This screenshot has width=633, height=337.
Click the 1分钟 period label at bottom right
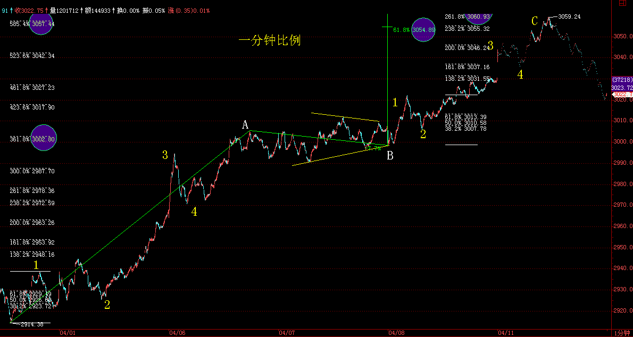click(x=622, y=333)
